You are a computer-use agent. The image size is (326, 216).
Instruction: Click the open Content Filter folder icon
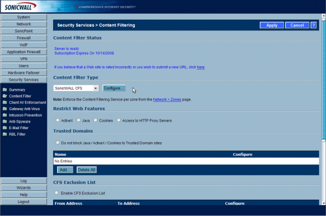click(5, 96)
